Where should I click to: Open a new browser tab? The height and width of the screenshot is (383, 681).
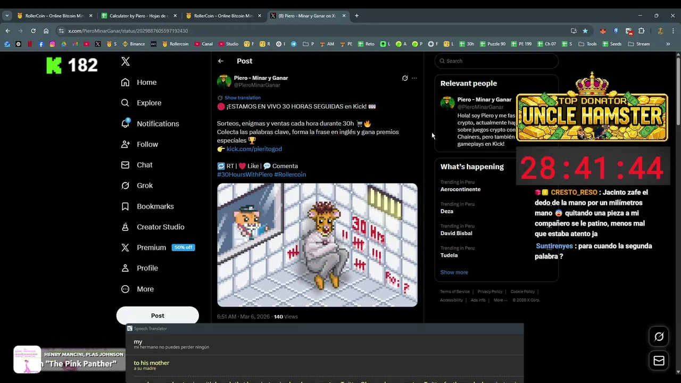pyautogui.click(x=356, y=16)
